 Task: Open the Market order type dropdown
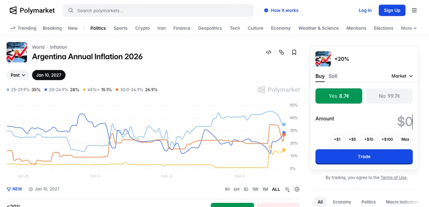(402, 76)
